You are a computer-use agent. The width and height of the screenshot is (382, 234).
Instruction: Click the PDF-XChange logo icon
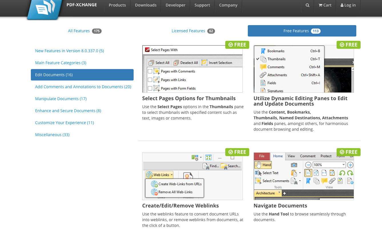pyautogui.click(x=45, y=9)
